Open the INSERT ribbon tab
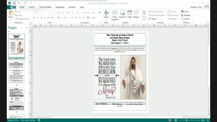The width and height of the screenshot is (217, 122). pyautogui.click(x=32, y=7)
